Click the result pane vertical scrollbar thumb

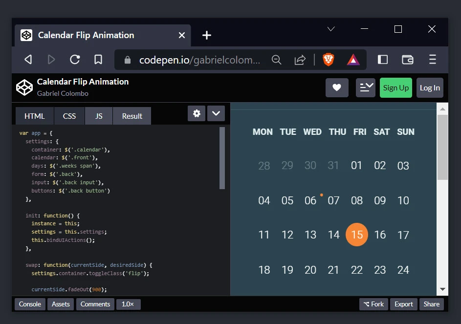click(442, 147)
